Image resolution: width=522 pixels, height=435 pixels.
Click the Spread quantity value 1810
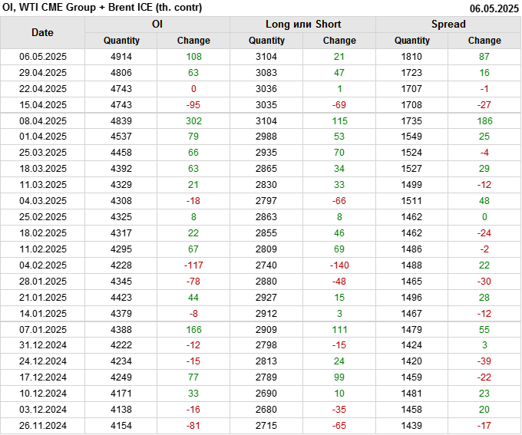click(x=412, y=57)
